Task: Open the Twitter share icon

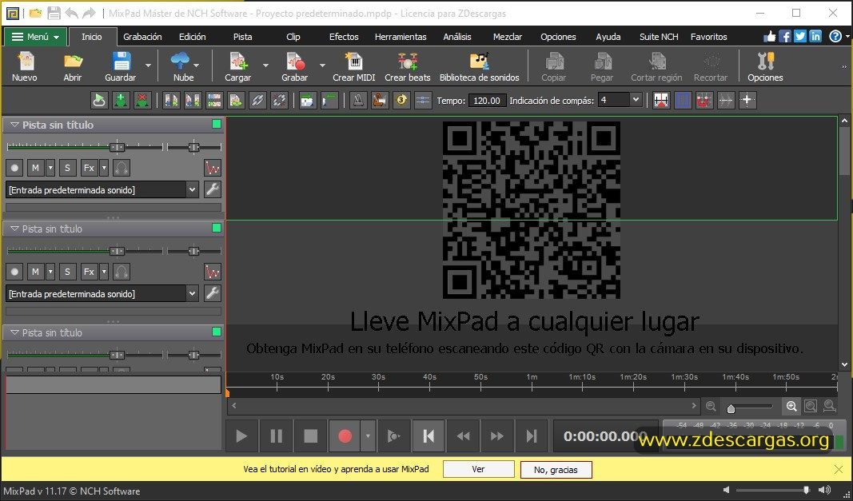Action: [799, 37]
